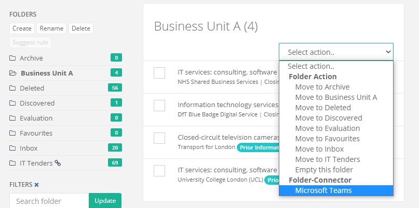419x208 pixels.
Task: Select Microsoft Teams folder connector
Action: pos(323,190)
